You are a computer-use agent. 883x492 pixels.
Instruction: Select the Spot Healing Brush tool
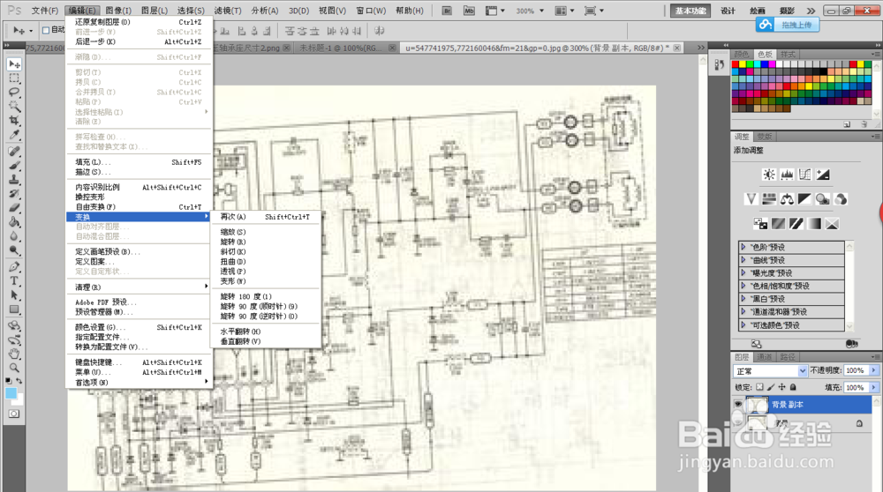pyautogui.click(x=14, y=152)
